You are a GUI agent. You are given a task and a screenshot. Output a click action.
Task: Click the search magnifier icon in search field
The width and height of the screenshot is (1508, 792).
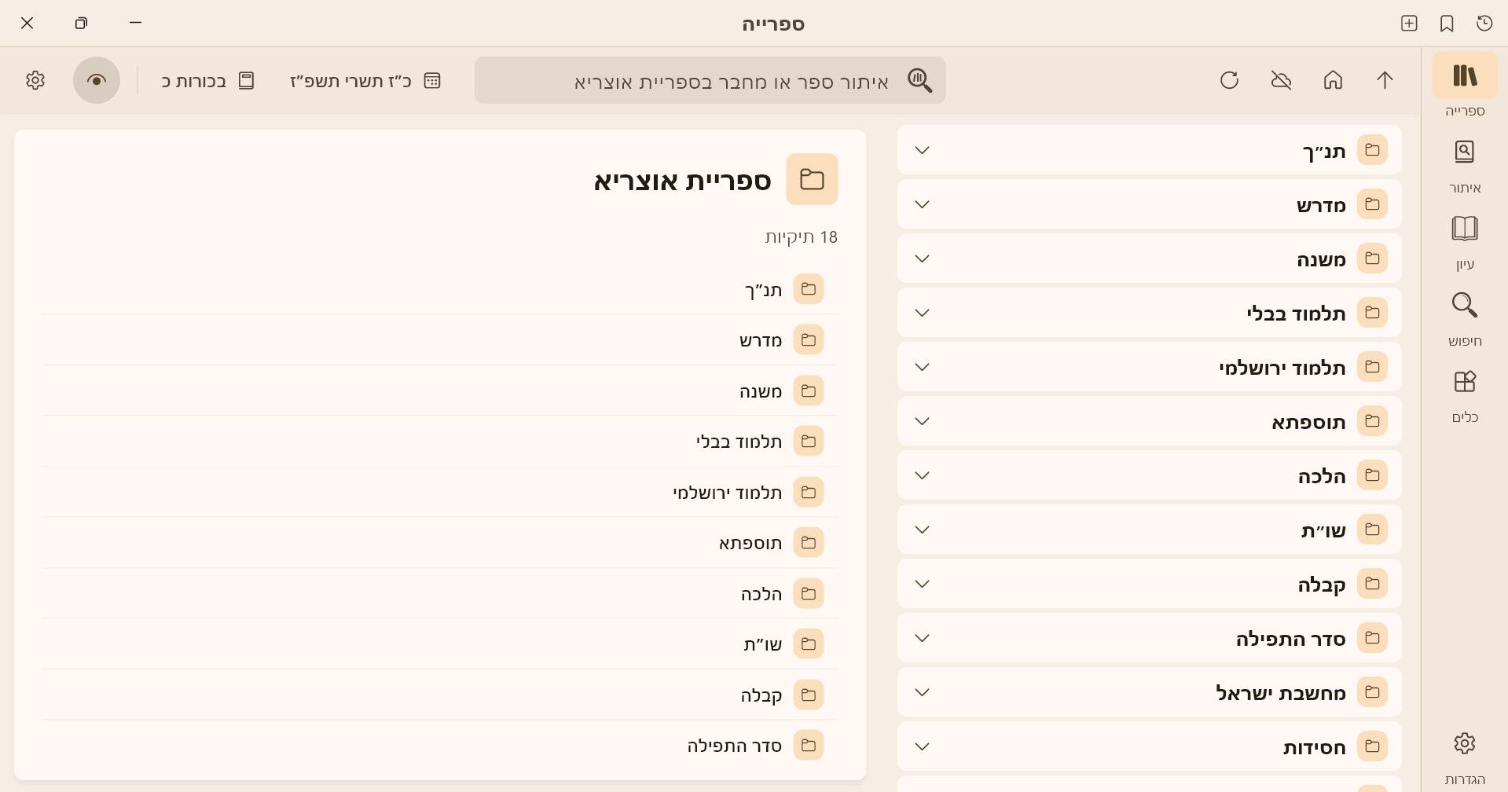click(919, 80)
